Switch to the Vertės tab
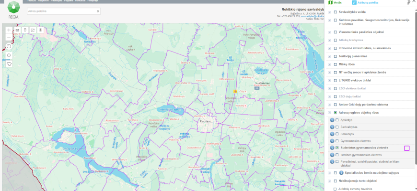417x191 pixels. point(335,3)
